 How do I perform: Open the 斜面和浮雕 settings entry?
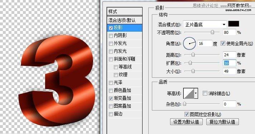point(125,59)
